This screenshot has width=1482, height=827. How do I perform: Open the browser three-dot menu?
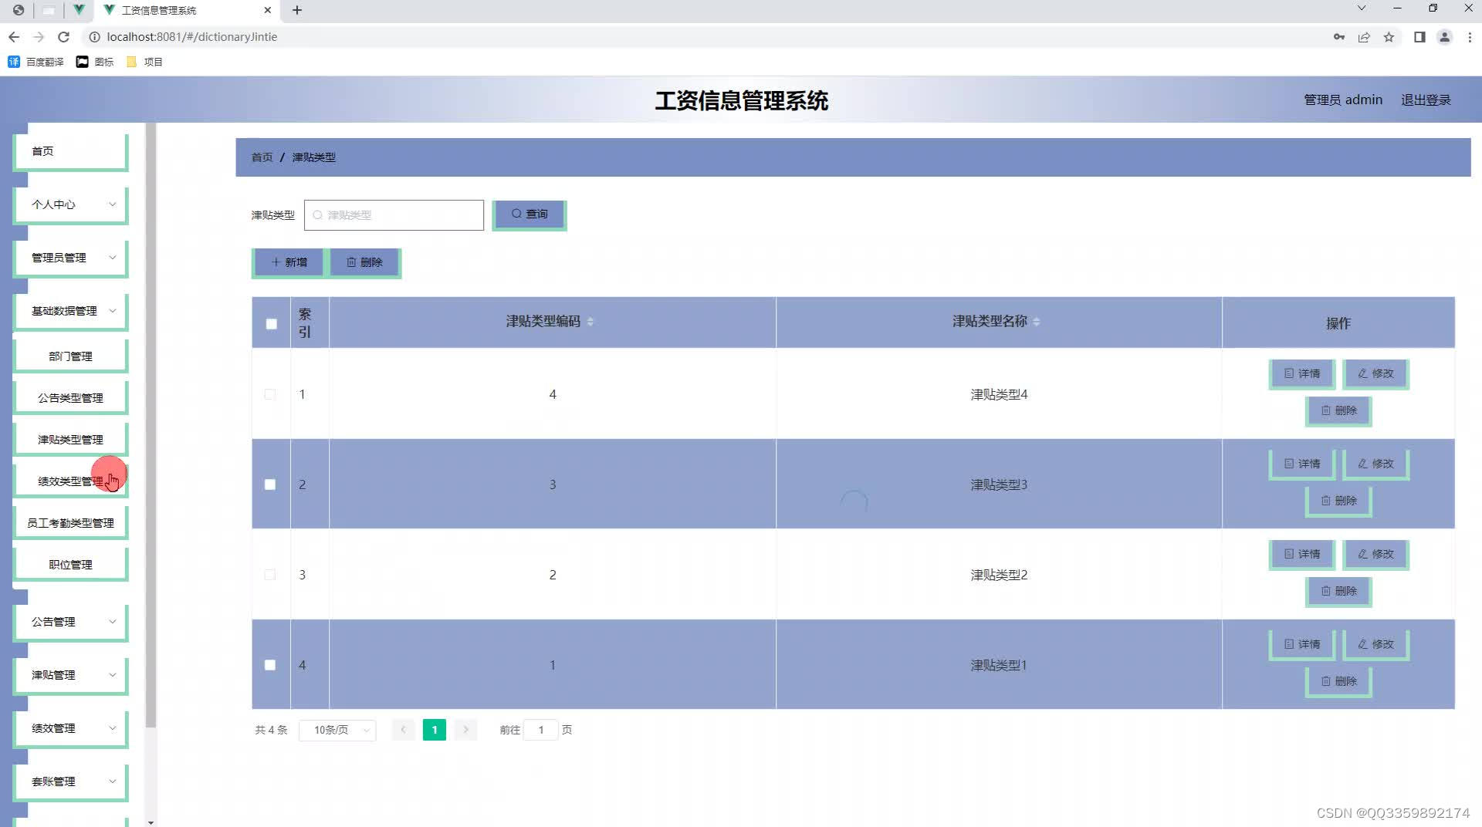pyautogui.click(x=1470, y=37)
